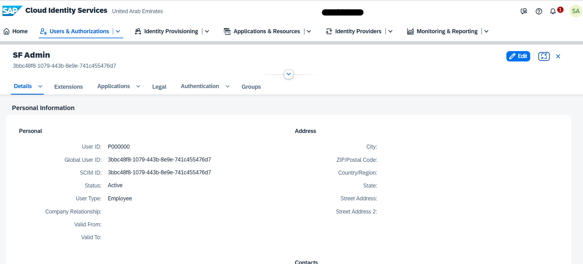Expand the Applications & Resources dropdown arrow
The width and height of the screenshot is (583, 264).
tap(309, 31)
